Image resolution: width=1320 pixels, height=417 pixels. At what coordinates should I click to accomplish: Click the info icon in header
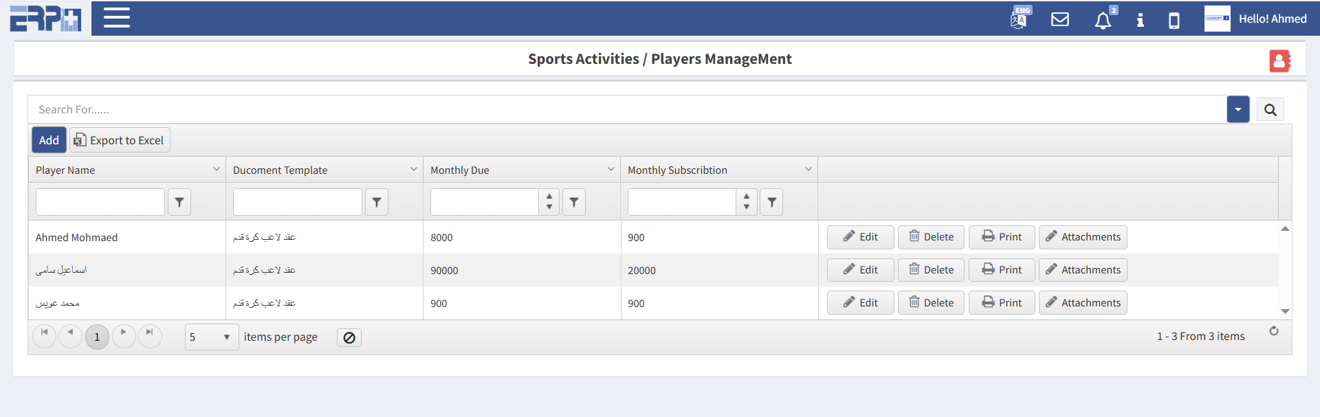(x=1140, y=20)
